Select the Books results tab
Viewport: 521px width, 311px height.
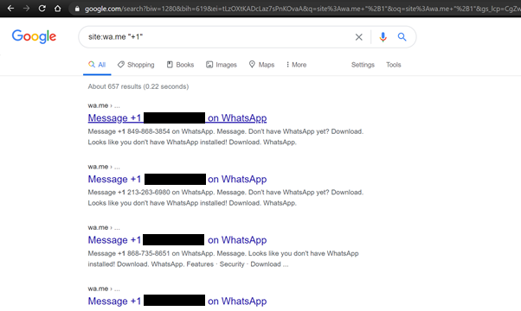pos(180,65)
